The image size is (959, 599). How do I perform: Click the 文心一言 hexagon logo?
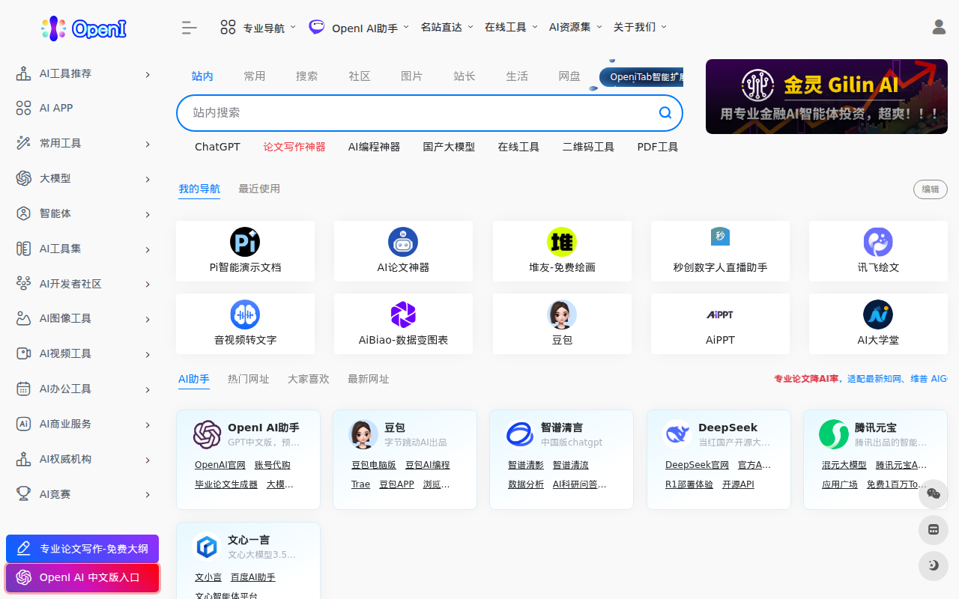click(208, 547)
